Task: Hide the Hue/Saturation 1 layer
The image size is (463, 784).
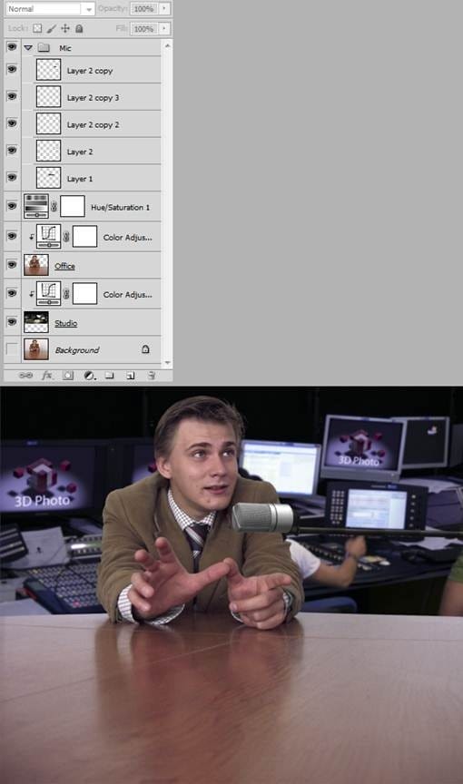Action: click(x=12, y=205)
